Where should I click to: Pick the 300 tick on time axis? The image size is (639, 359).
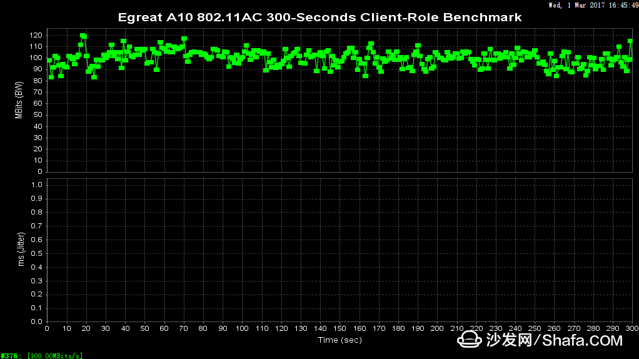[632, 328]
